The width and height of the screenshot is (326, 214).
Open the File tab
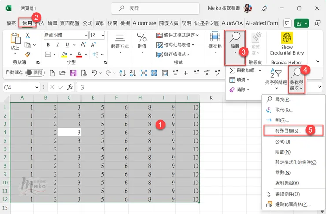tap(11, 23)
